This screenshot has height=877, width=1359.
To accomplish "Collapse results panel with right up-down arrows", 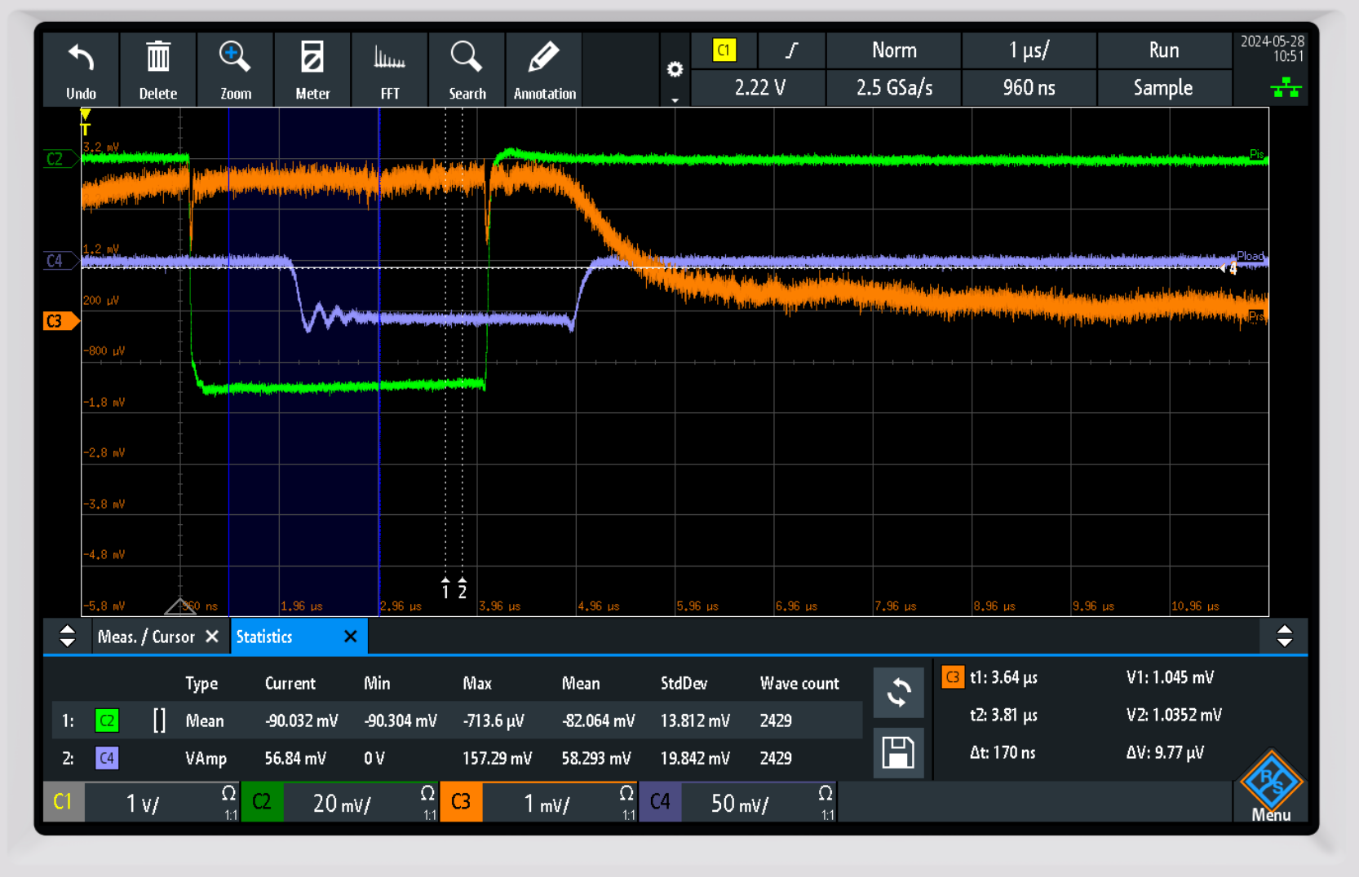I will (x=1284, y=636).
